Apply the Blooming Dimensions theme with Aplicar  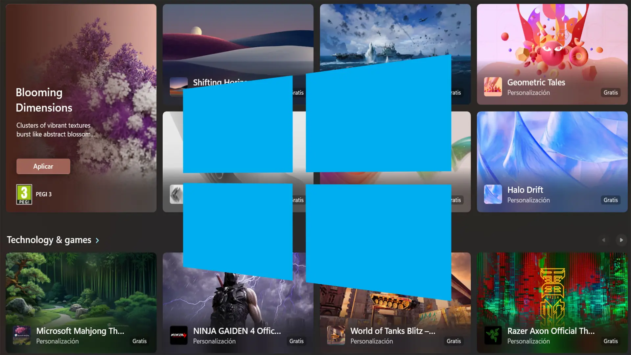(x=43, y=166)
